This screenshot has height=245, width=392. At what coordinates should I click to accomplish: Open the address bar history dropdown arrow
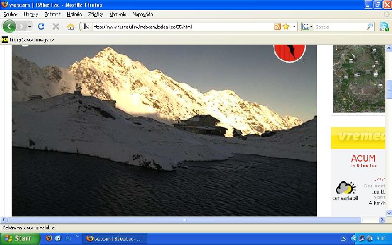293,26
